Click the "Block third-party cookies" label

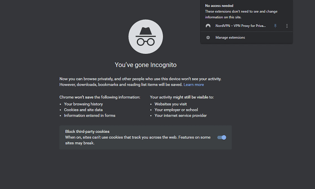click(87, 131)
